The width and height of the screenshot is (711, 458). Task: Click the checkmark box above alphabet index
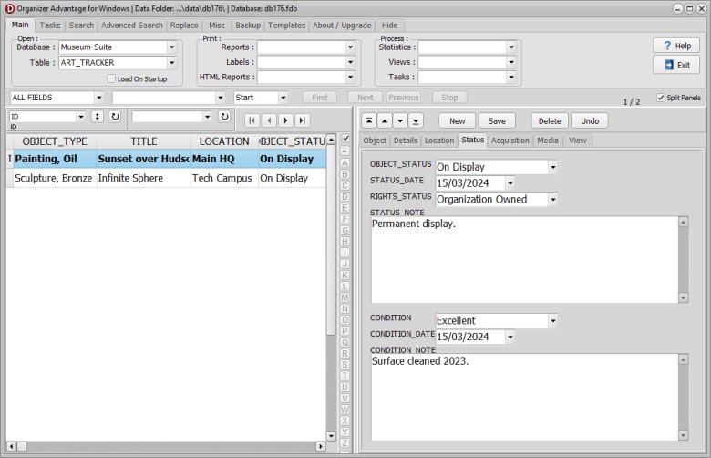pos(345,138)
